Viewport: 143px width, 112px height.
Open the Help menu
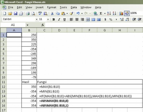click(98, 7)
